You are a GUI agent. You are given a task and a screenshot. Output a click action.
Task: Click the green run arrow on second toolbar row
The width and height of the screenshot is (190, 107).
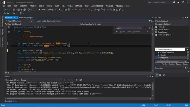5,13
